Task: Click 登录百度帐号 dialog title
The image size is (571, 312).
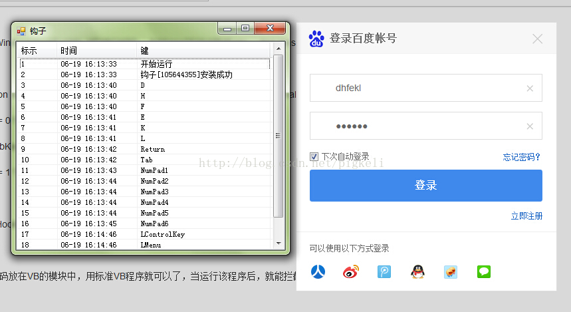Action: (363, 39)
